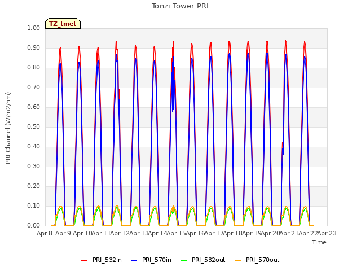Click the Apr 21 tick label
Screen dimensions: 361x271
(289, 233)
